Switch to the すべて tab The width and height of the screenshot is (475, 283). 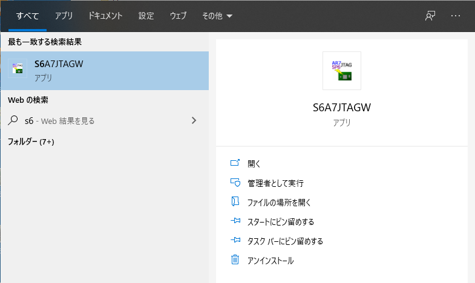pos(27,16)
